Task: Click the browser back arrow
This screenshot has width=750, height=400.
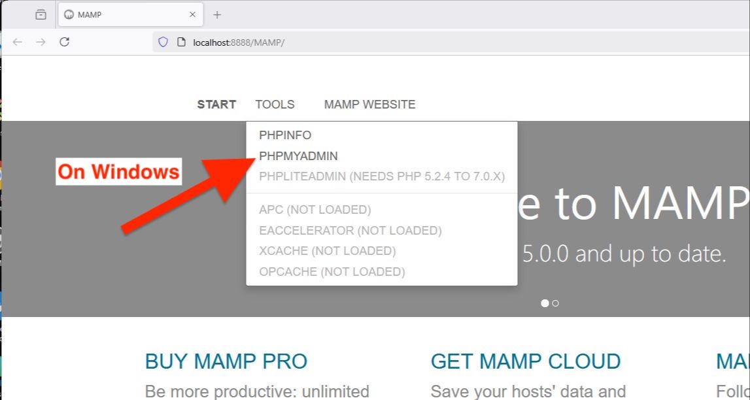Action: point(17,42)
